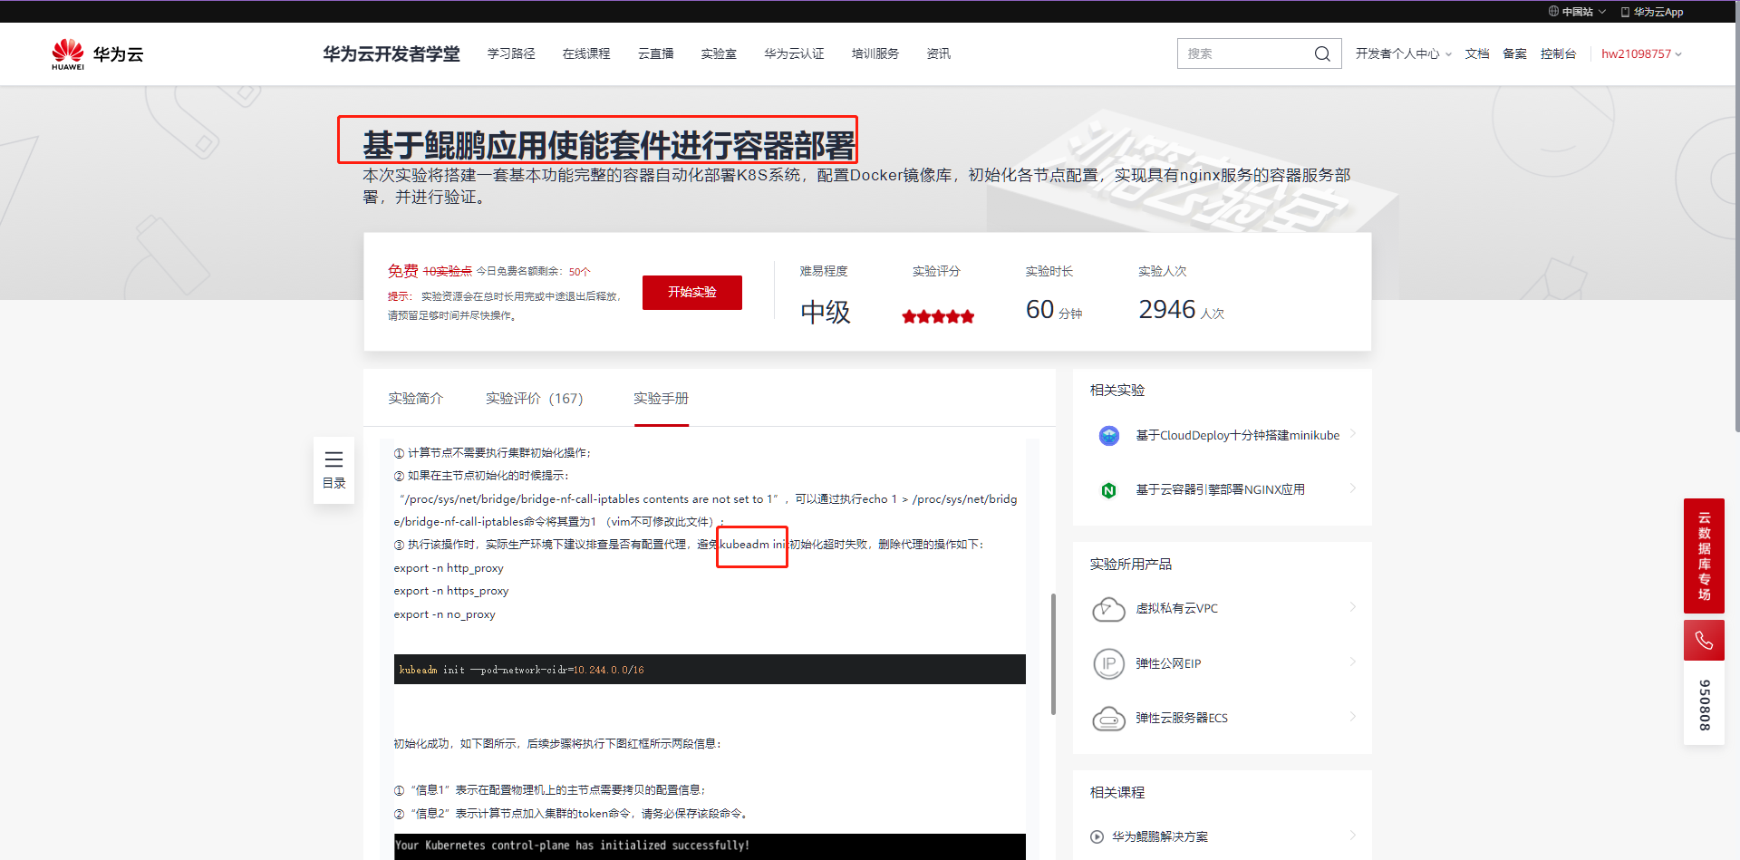Click the 相关课程 section heading

pyautogui.click(x=1117, y=793)
